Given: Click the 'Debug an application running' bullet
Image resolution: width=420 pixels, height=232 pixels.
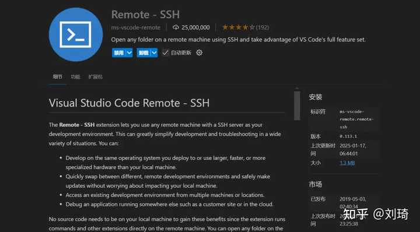Looking at the screenshot, I should (170, 205).
